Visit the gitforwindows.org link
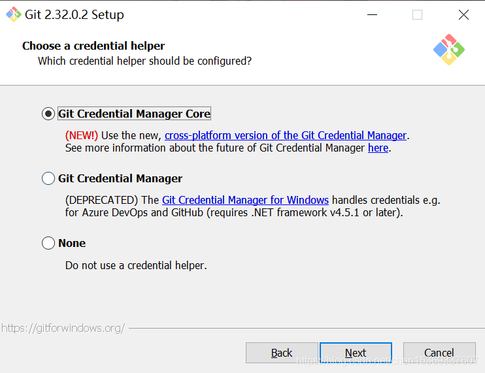Image resolution: width=485 pixels, height=373 pixels. click(63, 328)
